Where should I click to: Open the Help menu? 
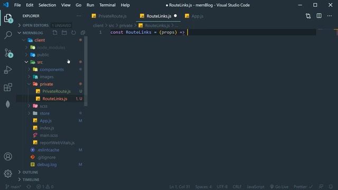(x=125, y=5)
